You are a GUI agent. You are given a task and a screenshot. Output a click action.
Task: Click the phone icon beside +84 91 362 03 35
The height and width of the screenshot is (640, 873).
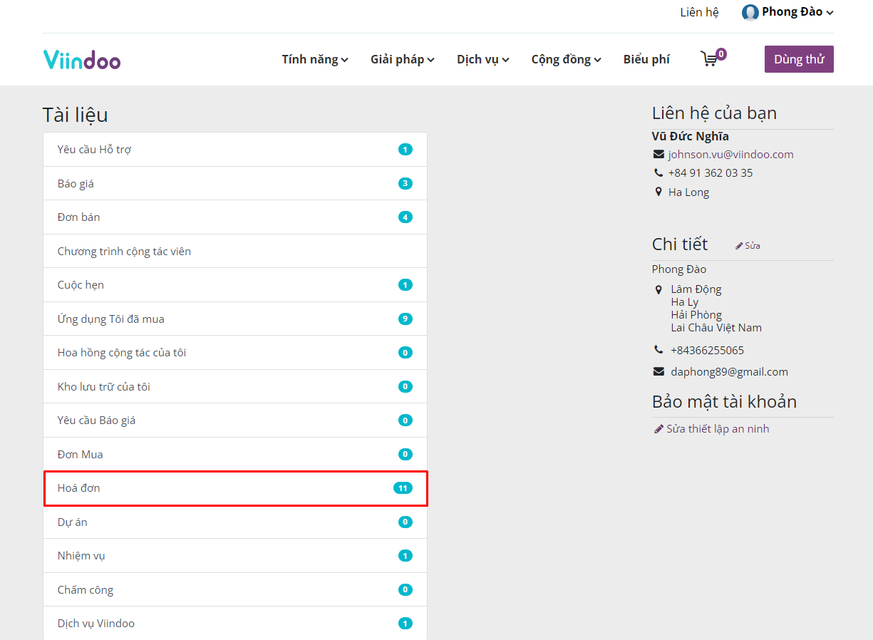[658, 173]
